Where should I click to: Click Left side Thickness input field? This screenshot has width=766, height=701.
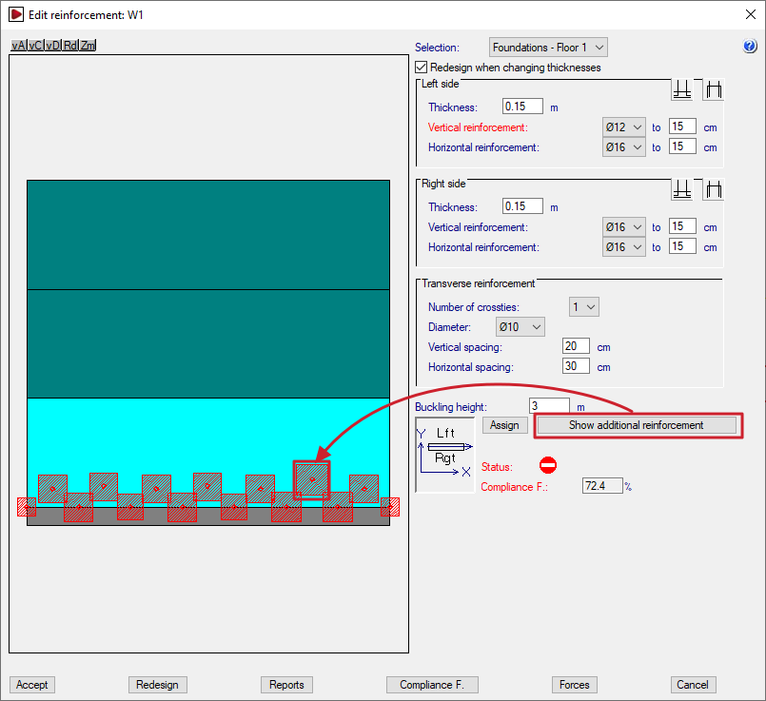tap(522, 107)
